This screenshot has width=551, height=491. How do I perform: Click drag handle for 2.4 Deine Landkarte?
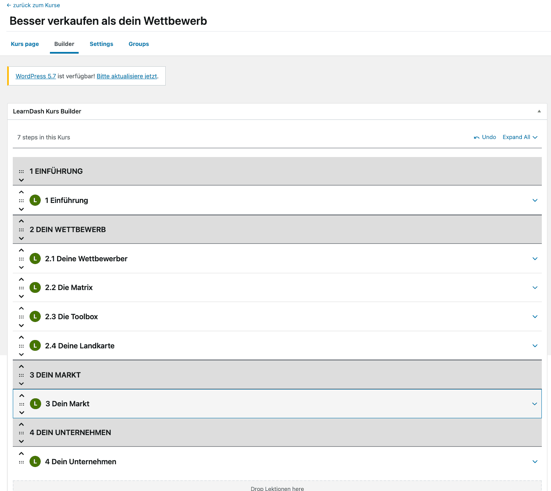(x=22, y=346)
